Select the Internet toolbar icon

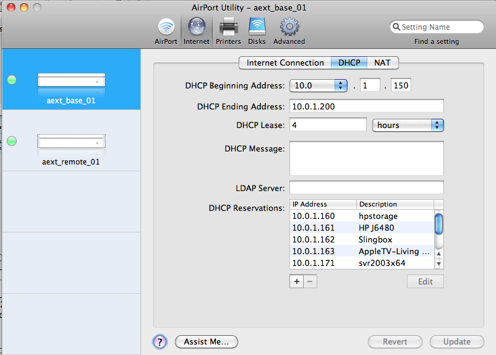(x=197, y=32)
